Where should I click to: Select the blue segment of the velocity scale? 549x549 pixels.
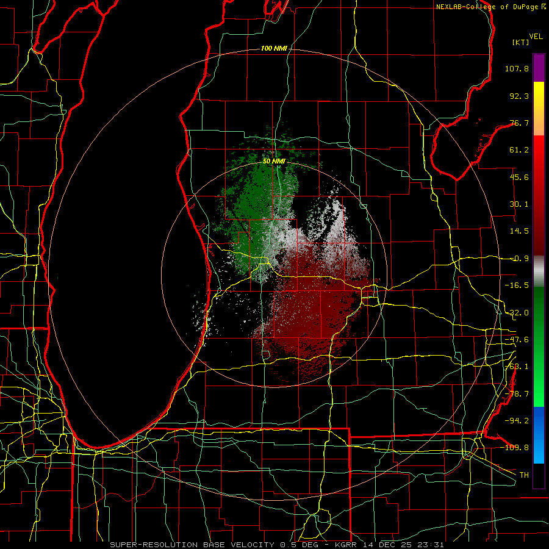click(x=539, y=435)
